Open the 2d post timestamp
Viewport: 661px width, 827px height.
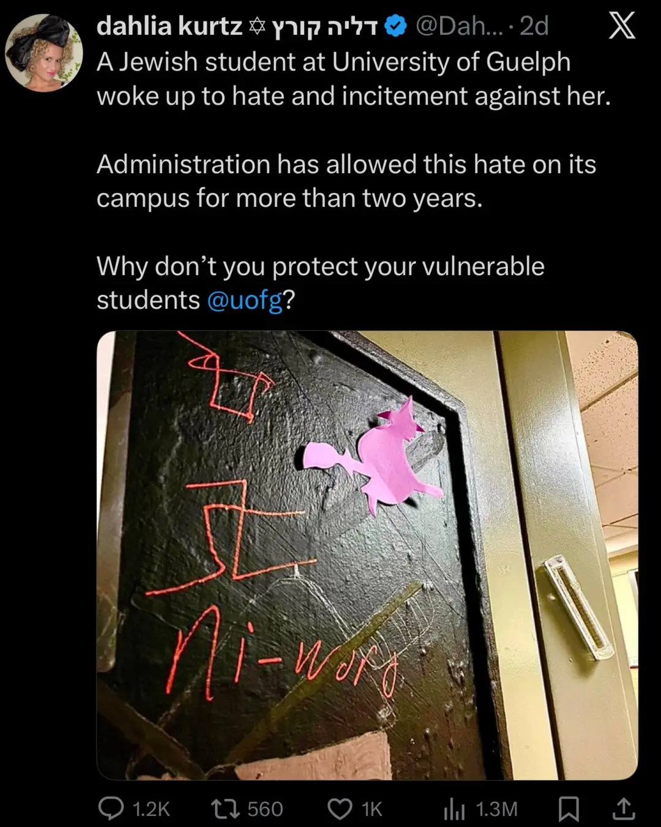click(534, 26)
